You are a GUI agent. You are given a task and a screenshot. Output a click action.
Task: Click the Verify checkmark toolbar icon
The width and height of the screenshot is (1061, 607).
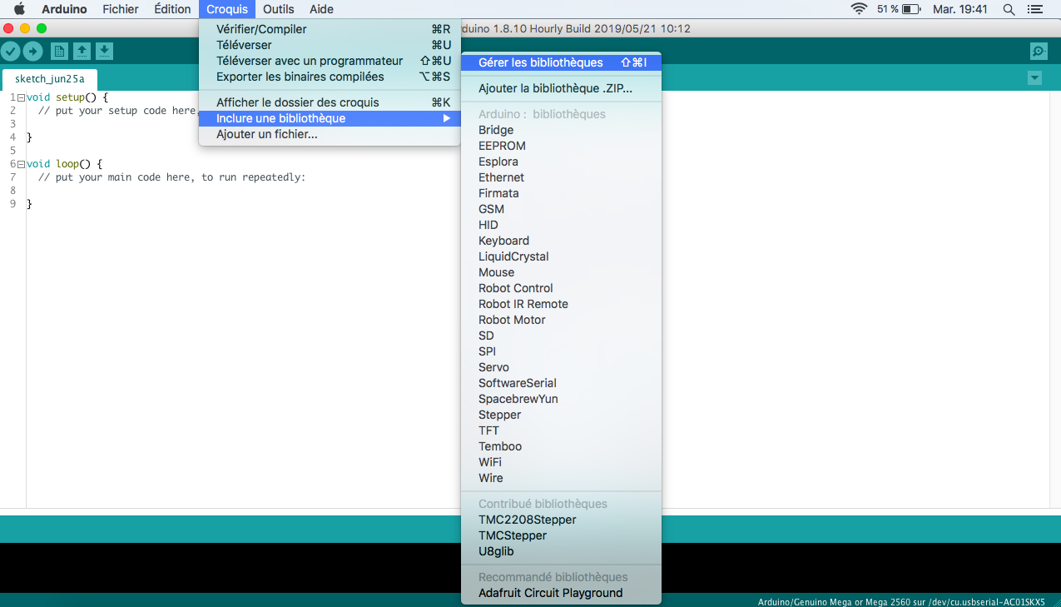tap(10, 51)
